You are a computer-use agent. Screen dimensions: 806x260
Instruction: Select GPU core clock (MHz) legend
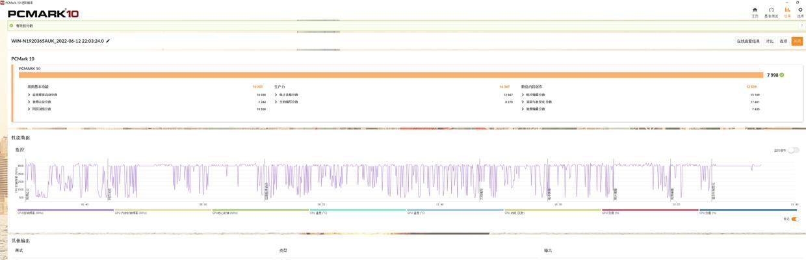click(260, 212)
